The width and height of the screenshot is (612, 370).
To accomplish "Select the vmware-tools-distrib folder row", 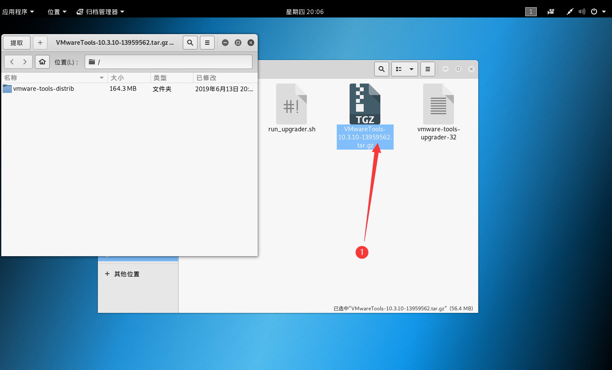I will (129, 89).
